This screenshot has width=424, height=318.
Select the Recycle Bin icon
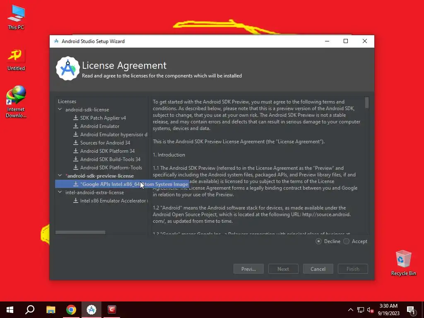[403, 263]
